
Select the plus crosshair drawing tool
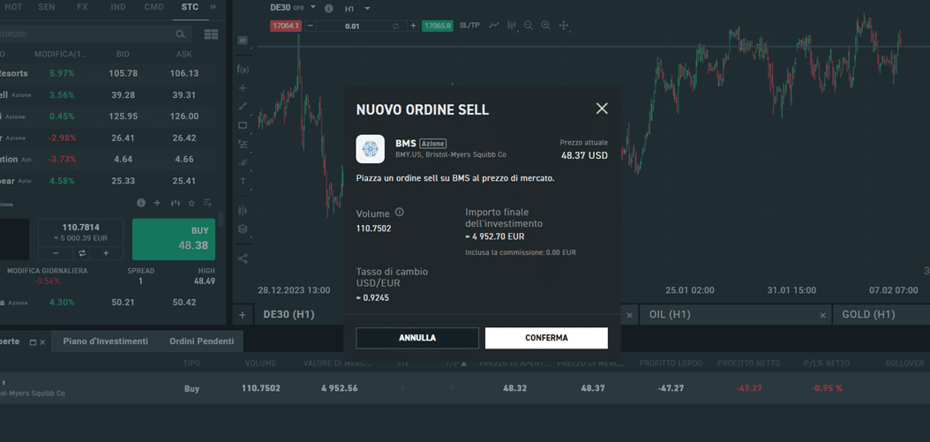click(x=243, y=88)
